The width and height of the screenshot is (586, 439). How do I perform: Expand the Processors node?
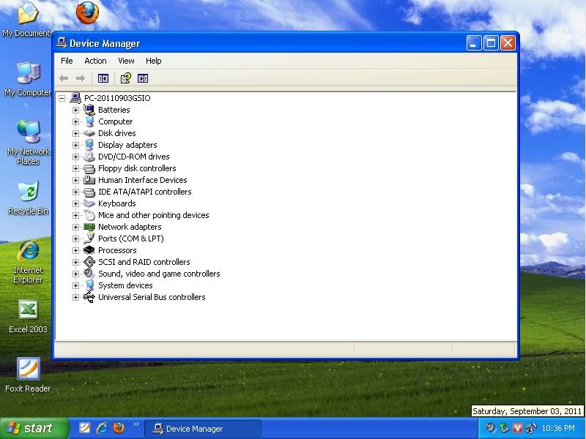[76, 250]
